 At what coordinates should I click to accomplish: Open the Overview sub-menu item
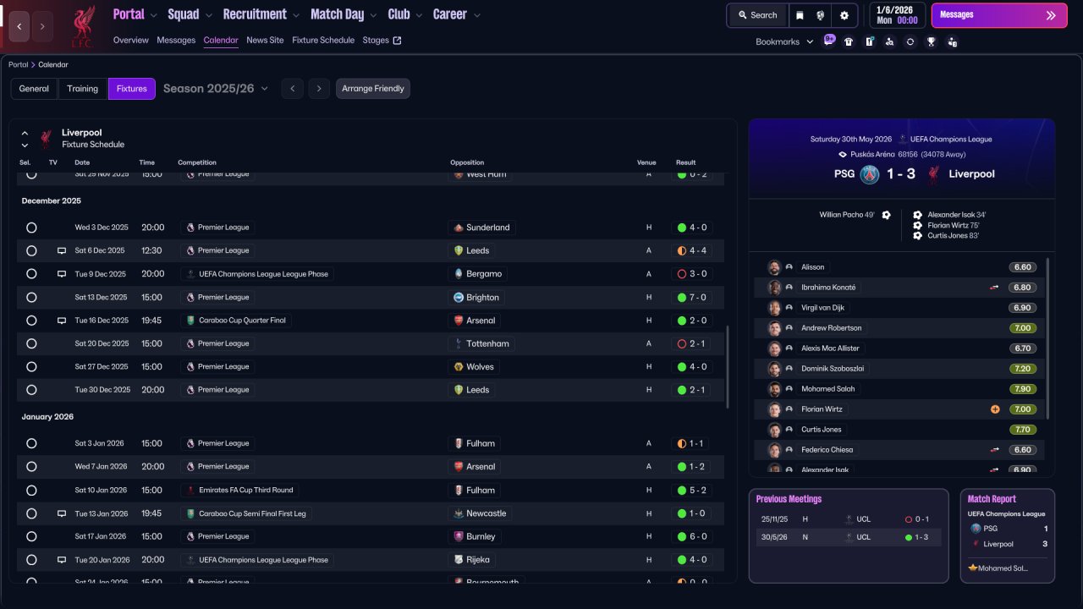[131, 41]
